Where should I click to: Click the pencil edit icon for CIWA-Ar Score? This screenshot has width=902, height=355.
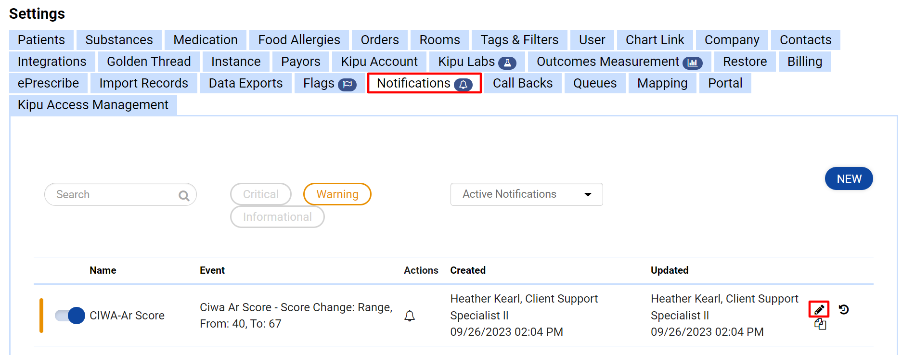[819, 309]
